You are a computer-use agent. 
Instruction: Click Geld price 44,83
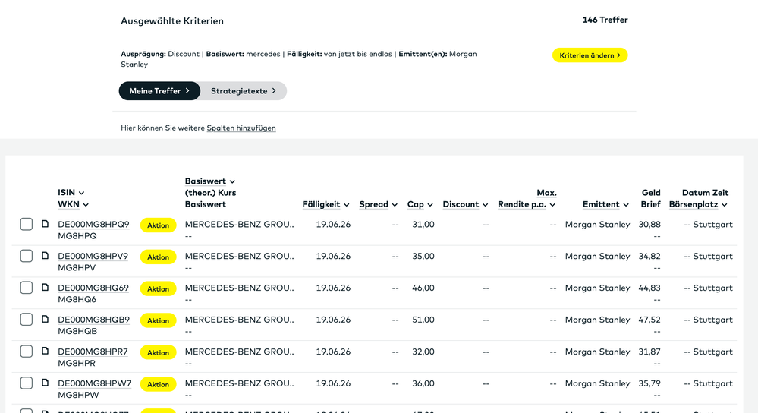[x=649, y=288]
